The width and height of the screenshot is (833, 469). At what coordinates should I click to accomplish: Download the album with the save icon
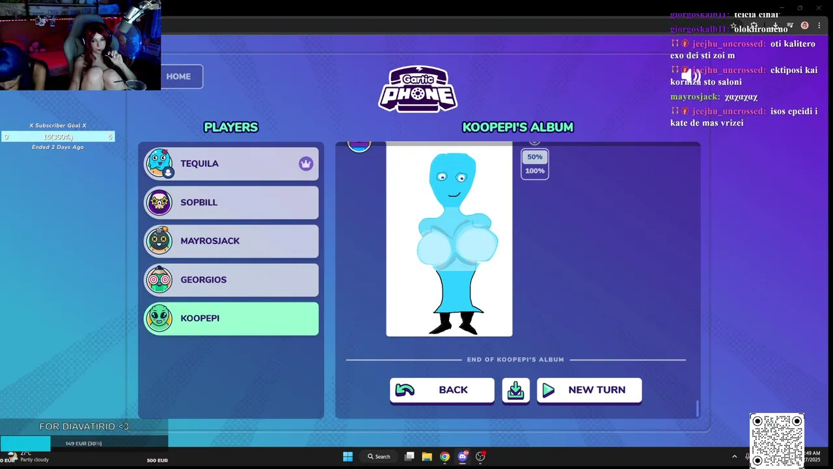point(515,390)
